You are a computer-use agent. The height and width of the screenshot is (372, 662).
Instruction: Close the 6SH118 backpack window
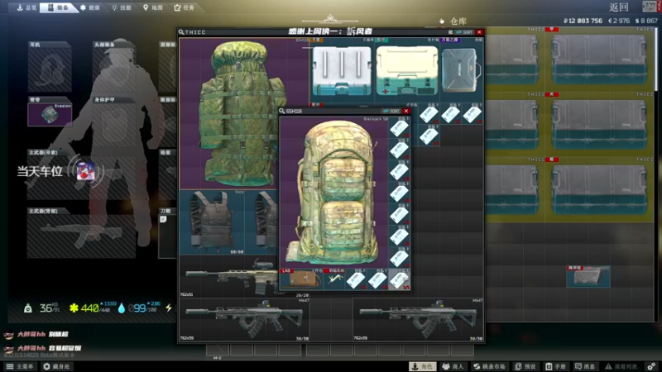(x=406, y=111)
